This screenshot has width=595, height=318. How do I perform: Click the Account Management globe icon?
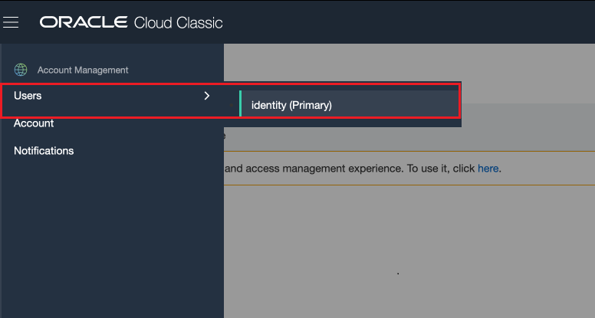(21, 70)
